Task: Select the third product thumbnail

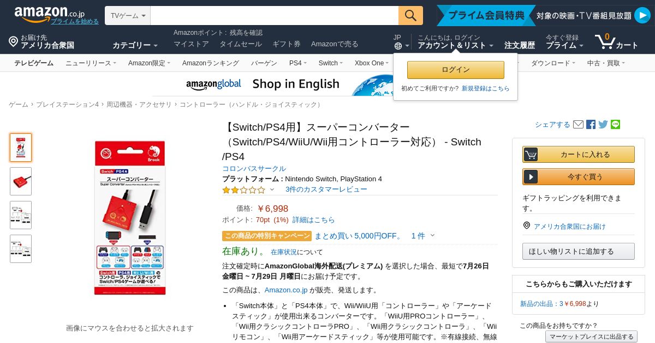Action: pyautogui.click(x=21, y=215)
